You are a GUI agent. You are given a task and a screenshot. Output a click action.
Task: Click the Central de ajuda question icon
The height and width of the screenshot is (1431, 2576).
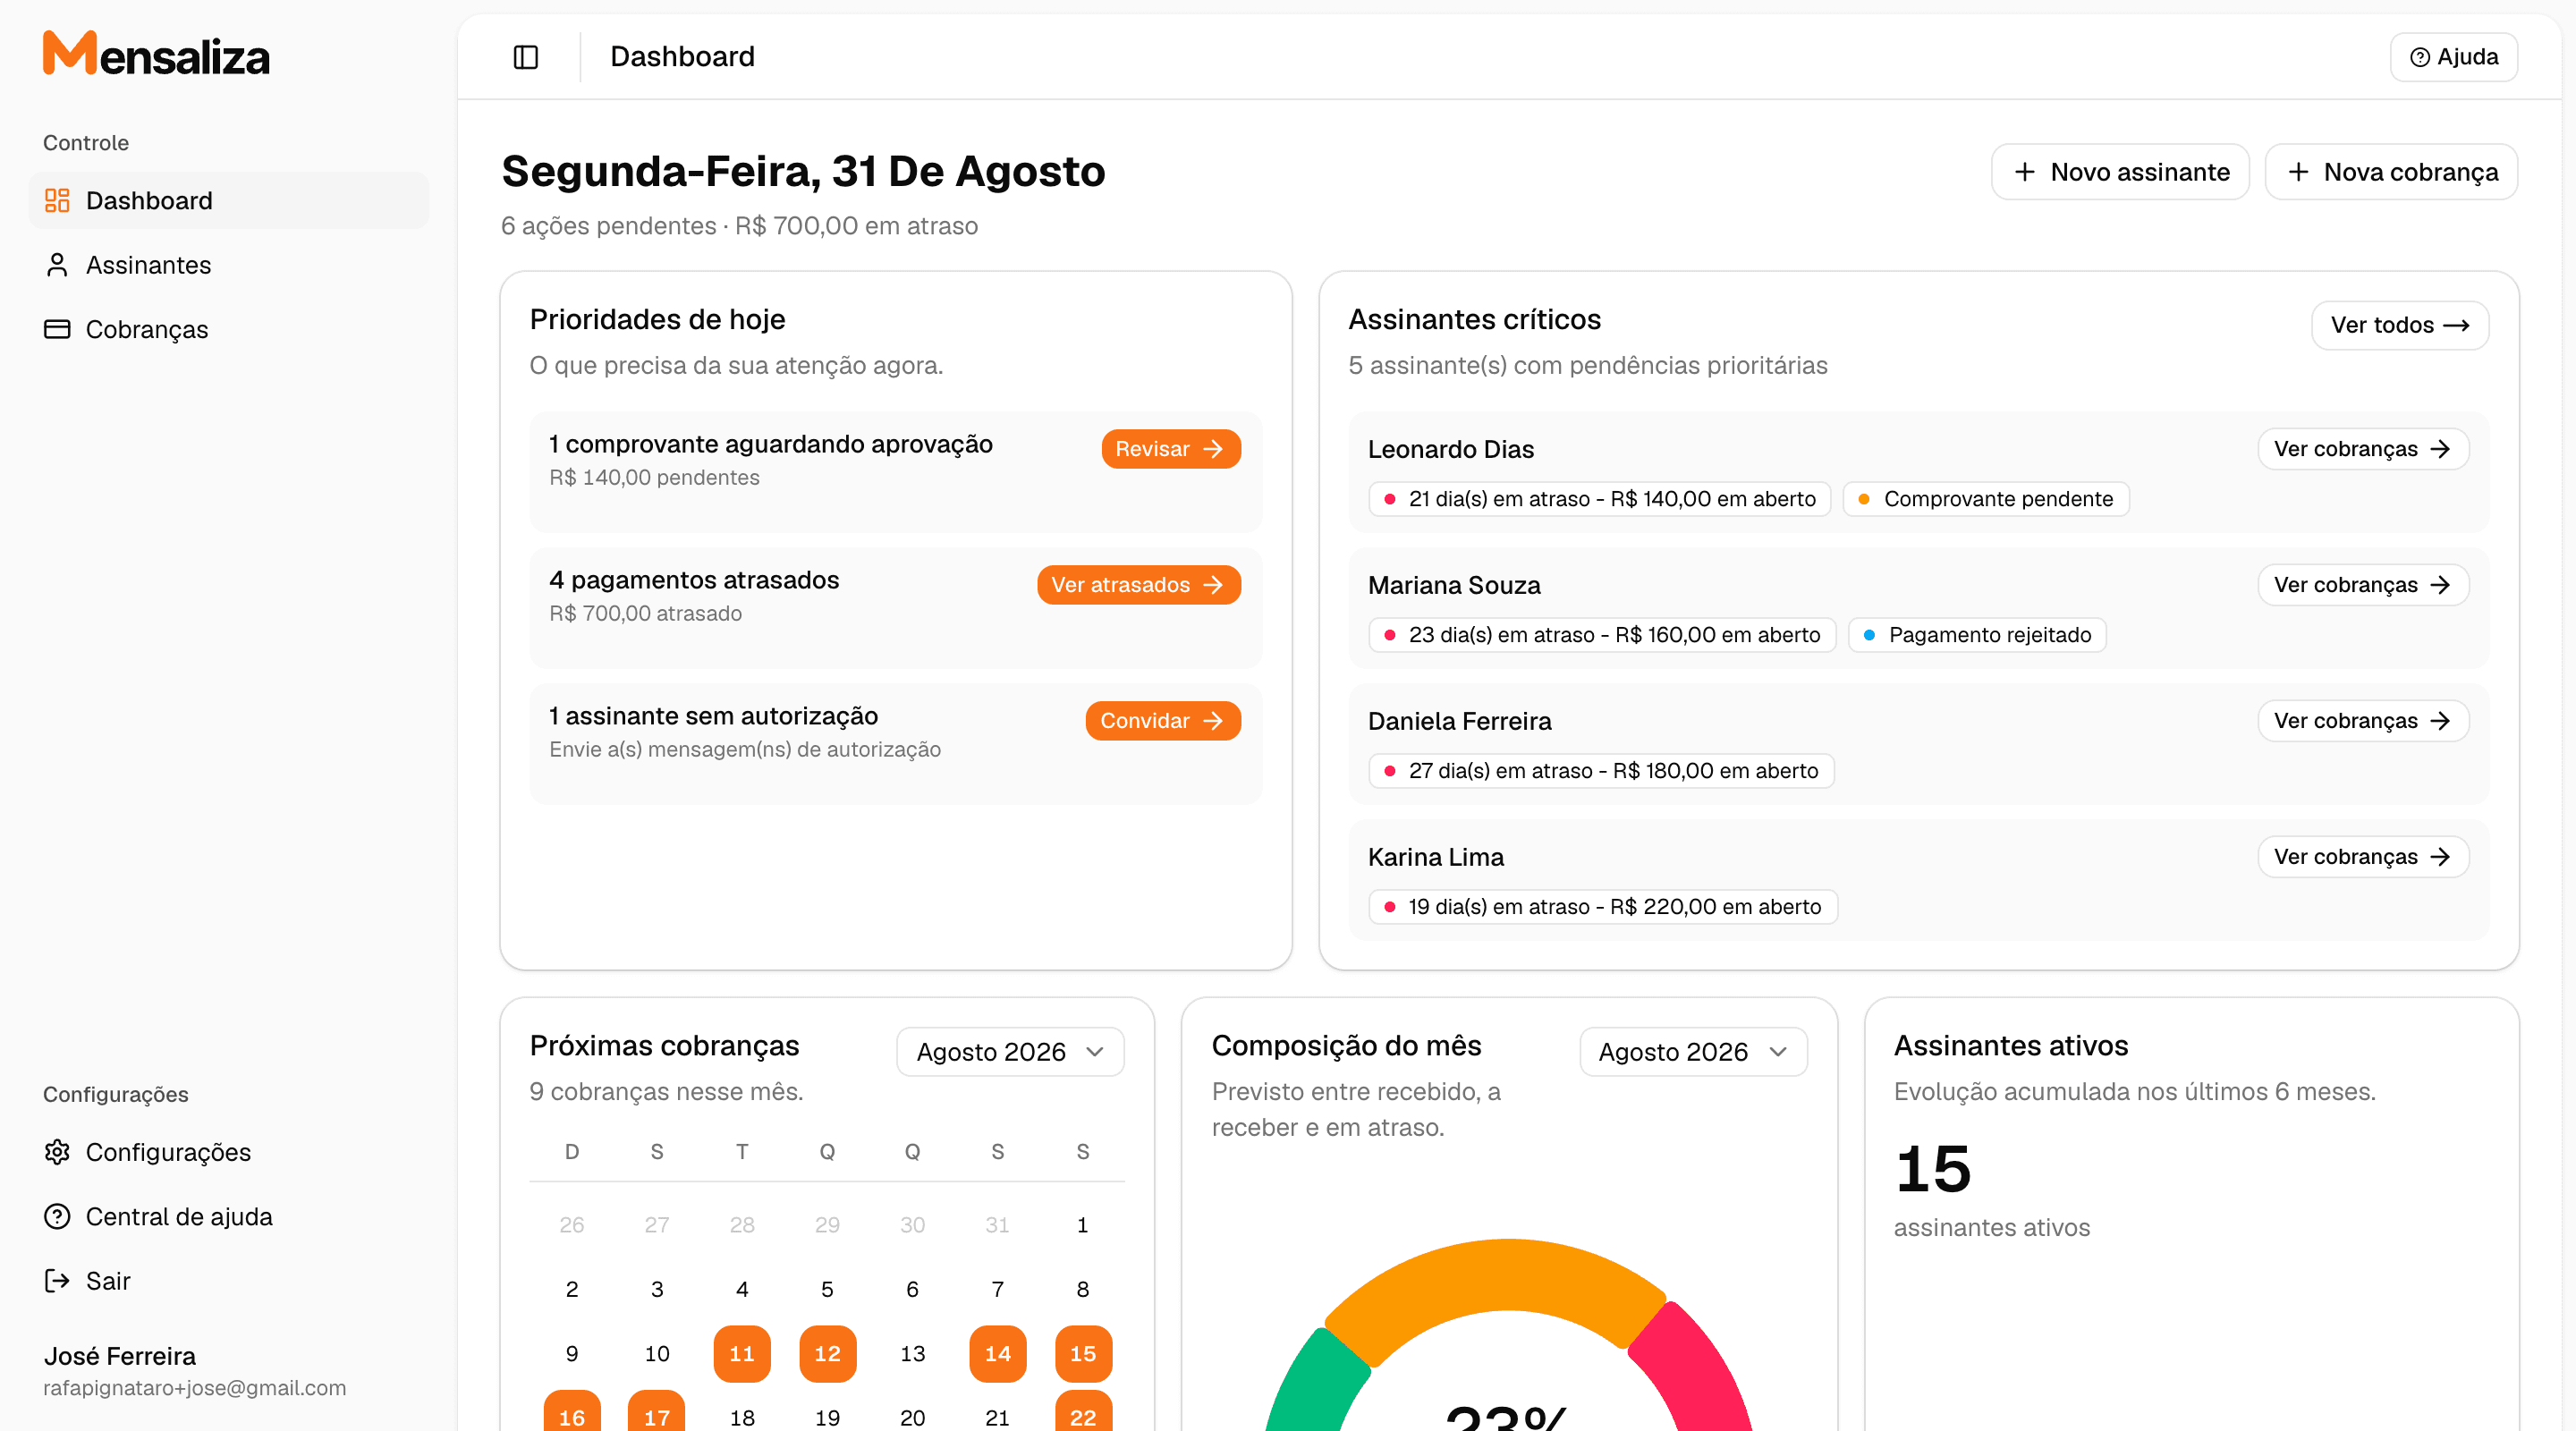pyautogui.click(x=57, y=1216)
